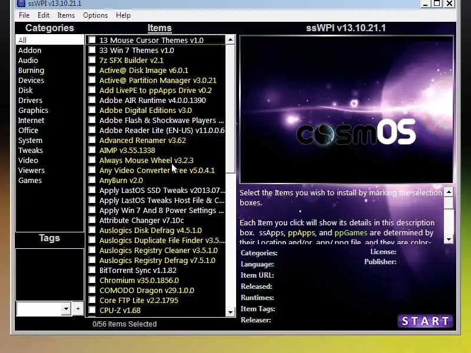Select Advanced Renamer v3.62 item

pyautogui.click(x=142, y=141)
